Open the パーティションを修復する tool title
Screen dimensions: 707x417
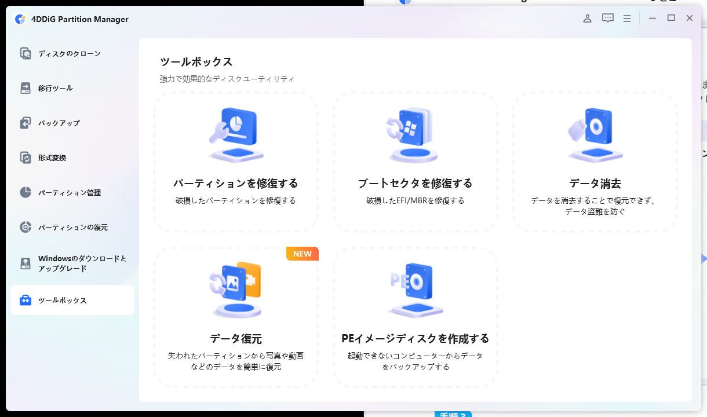[x=236, y=184]
